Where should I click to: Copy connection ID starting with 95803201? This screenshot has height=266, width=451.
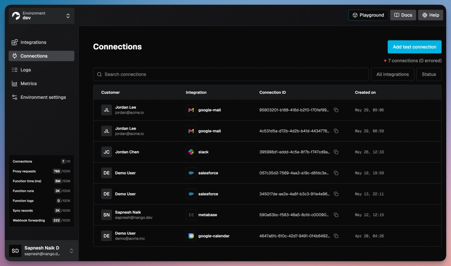click(336, 110)
